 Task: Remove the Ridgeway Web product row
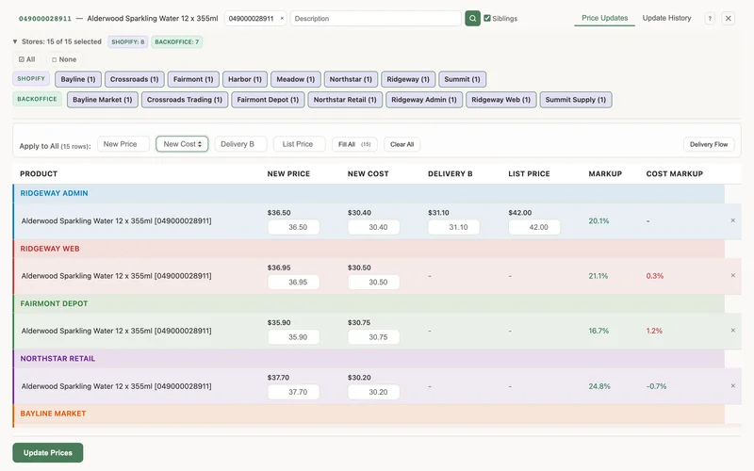pos(733,275)
